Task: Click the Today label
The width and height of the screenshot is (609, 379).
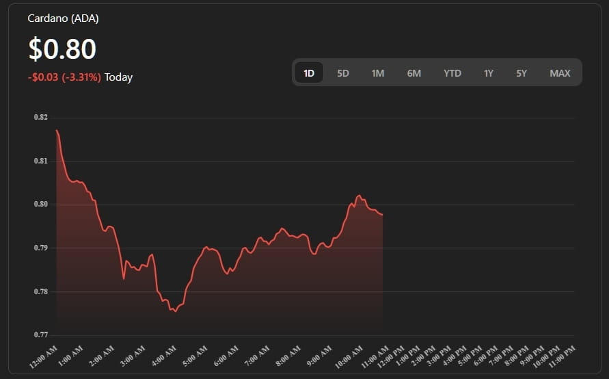Action: pos(119,77)
